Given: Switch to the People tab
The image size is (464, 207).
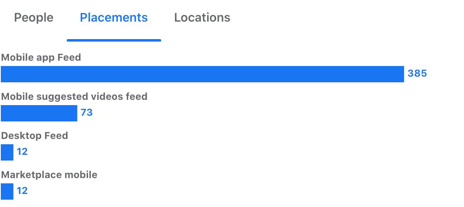Looking at the screenshot, I should tap(34, 18).
